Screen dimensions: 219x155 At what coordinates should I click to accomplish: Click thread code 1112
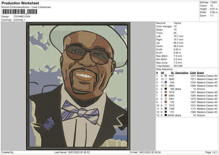(193, 109)
